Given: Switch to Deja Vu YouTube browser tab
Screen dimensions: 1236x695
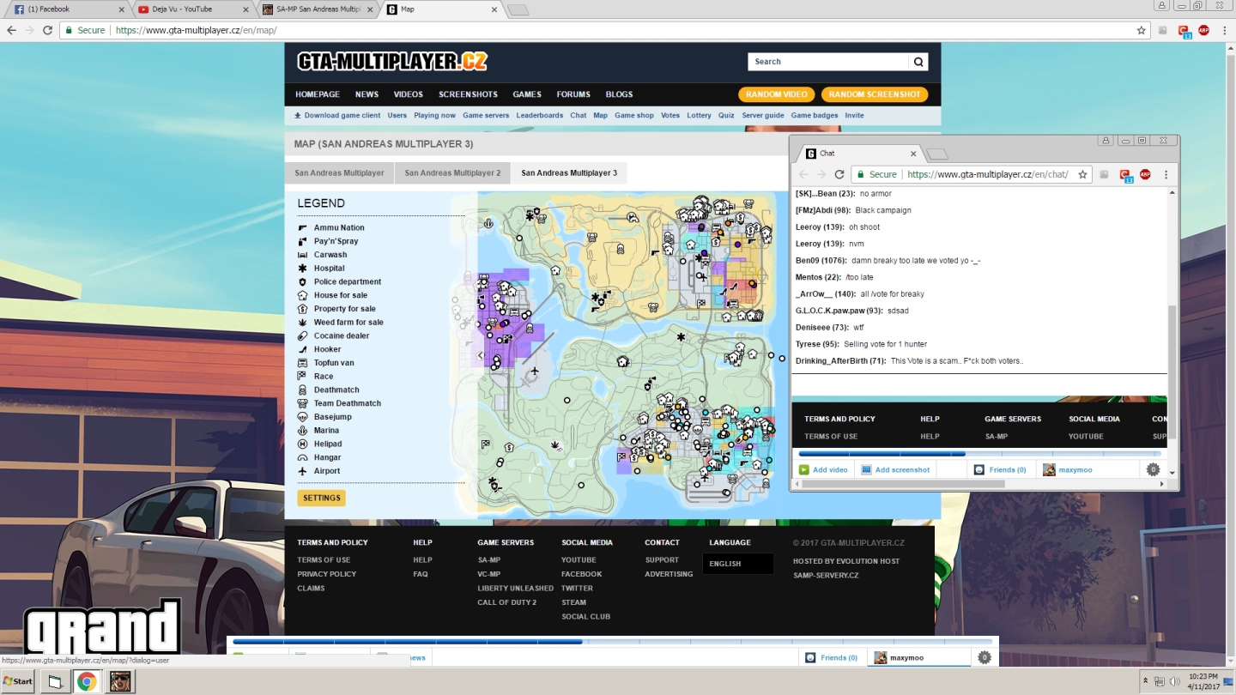Looking at the screenshot, I should pos(195,9).
